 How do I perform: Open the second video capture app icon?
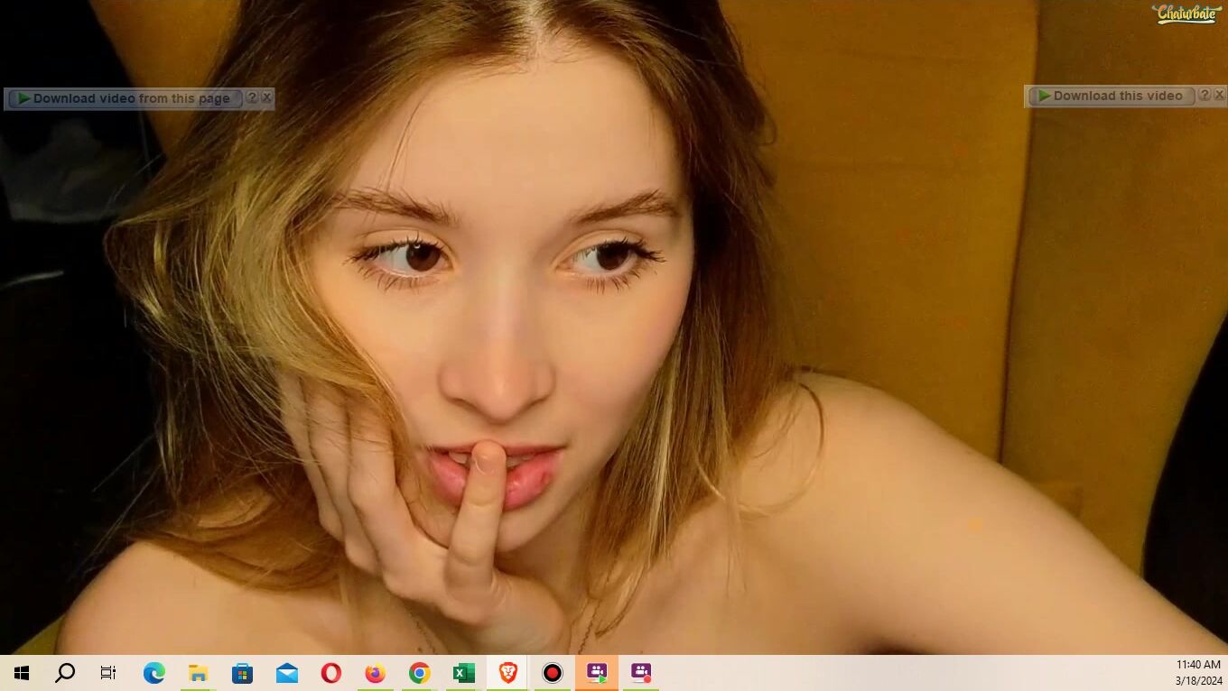pyautogui.click(x=640, y=673)
